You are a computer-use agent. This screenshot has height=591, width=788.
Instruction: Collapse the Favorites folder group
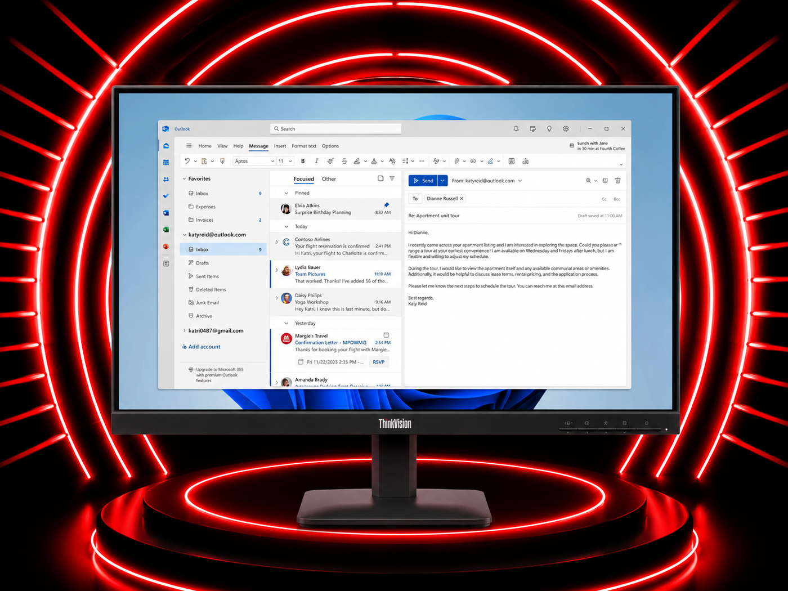(x=184, y=179)
